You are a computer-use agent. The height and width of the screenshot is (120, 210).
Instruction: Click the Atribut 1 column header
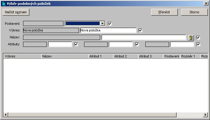[101, 56]
